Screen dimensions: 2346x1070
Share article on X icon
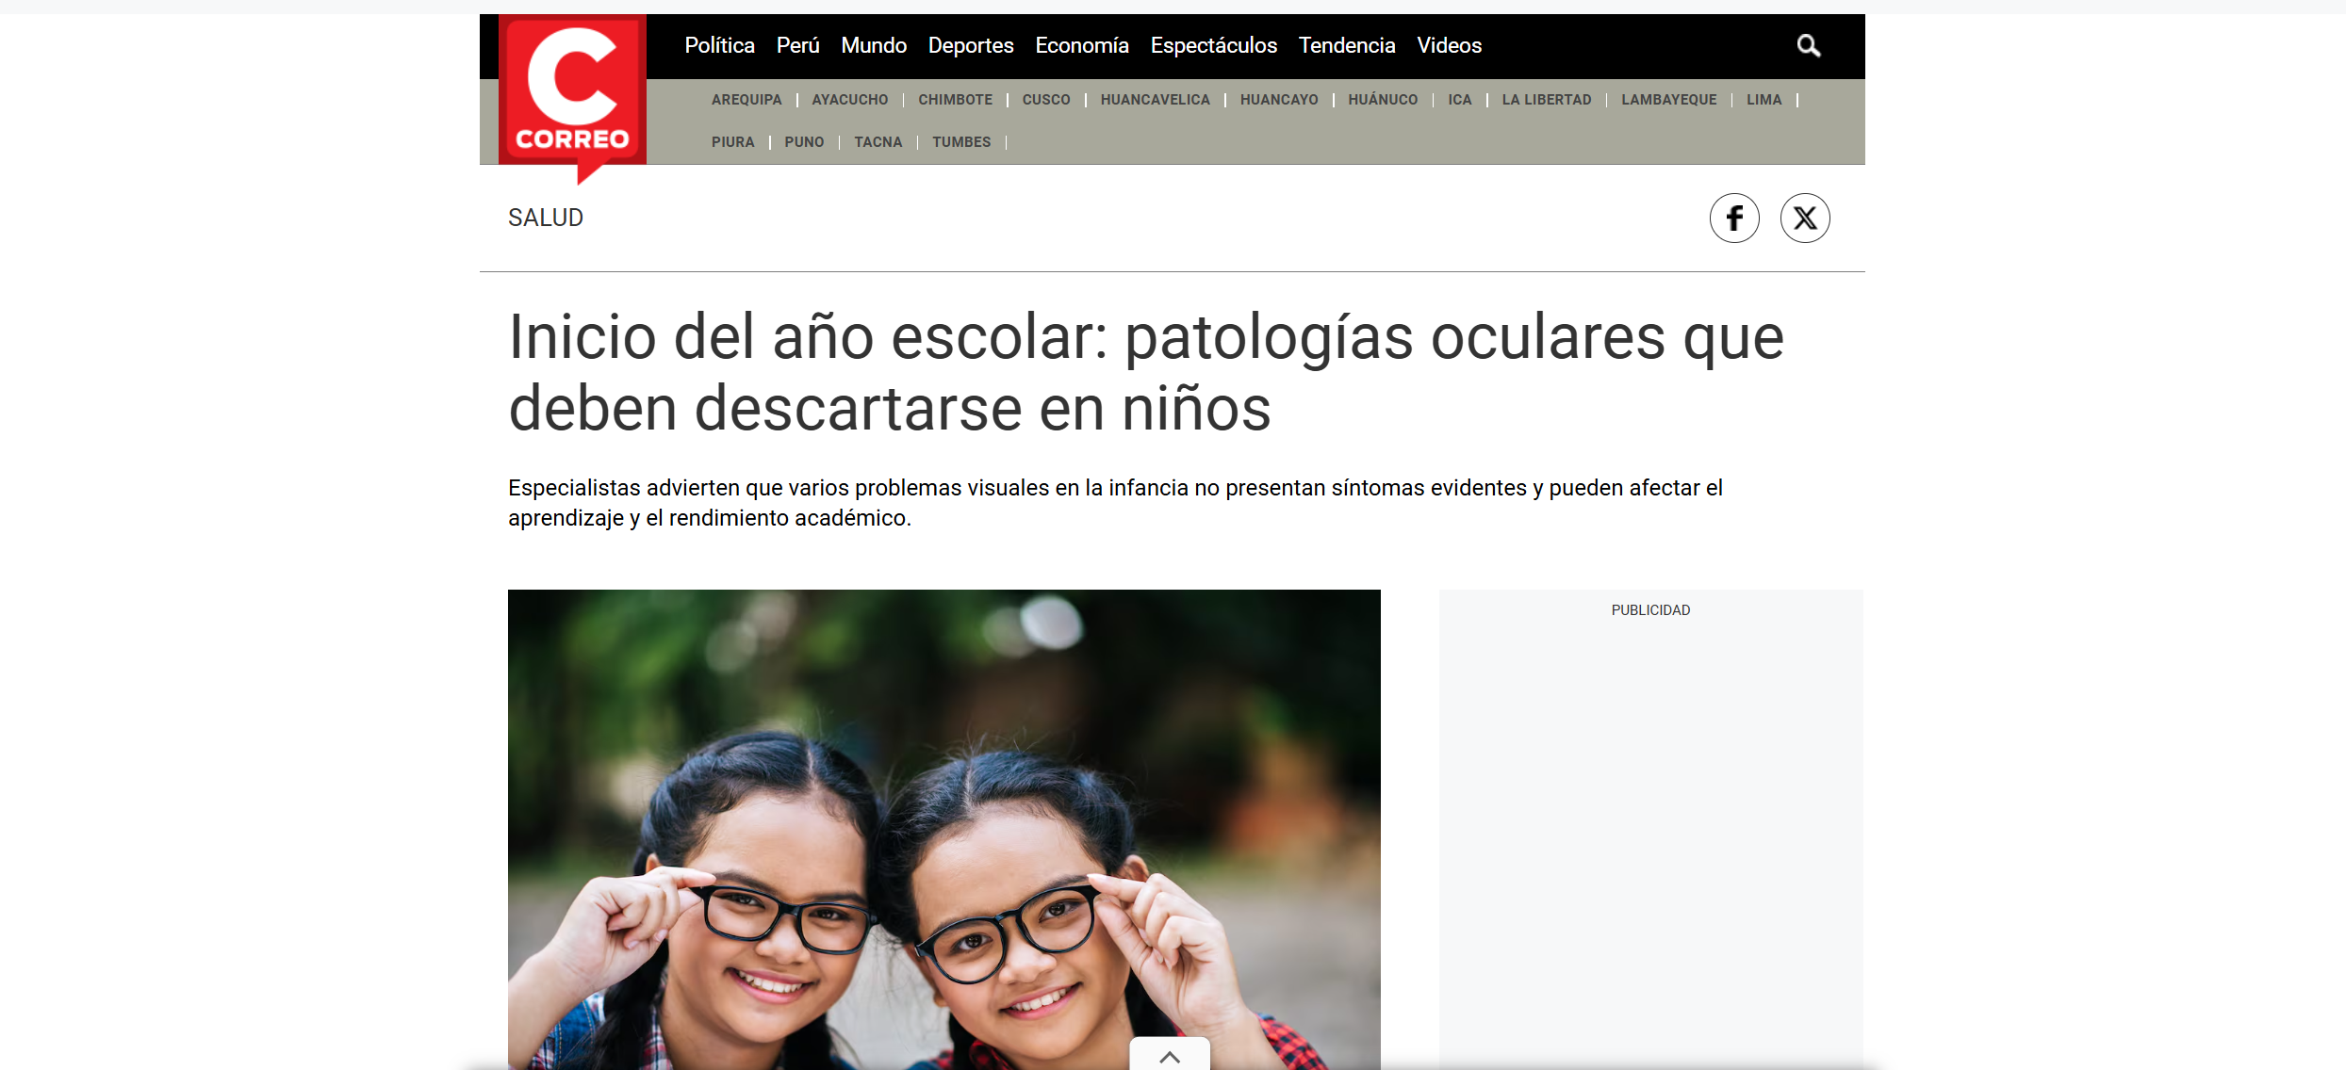tap(1805, 219)
